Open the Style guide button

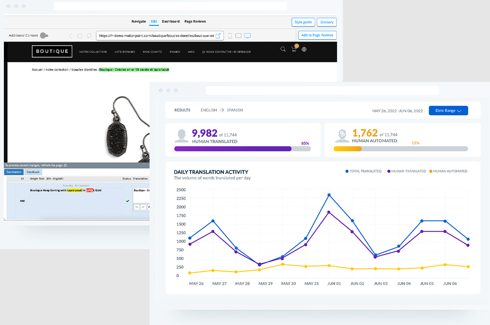pos(303,22)
